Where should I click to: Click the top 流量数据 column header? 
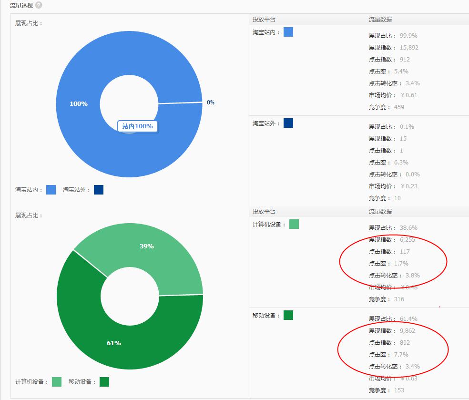click(x=380, y=19)
